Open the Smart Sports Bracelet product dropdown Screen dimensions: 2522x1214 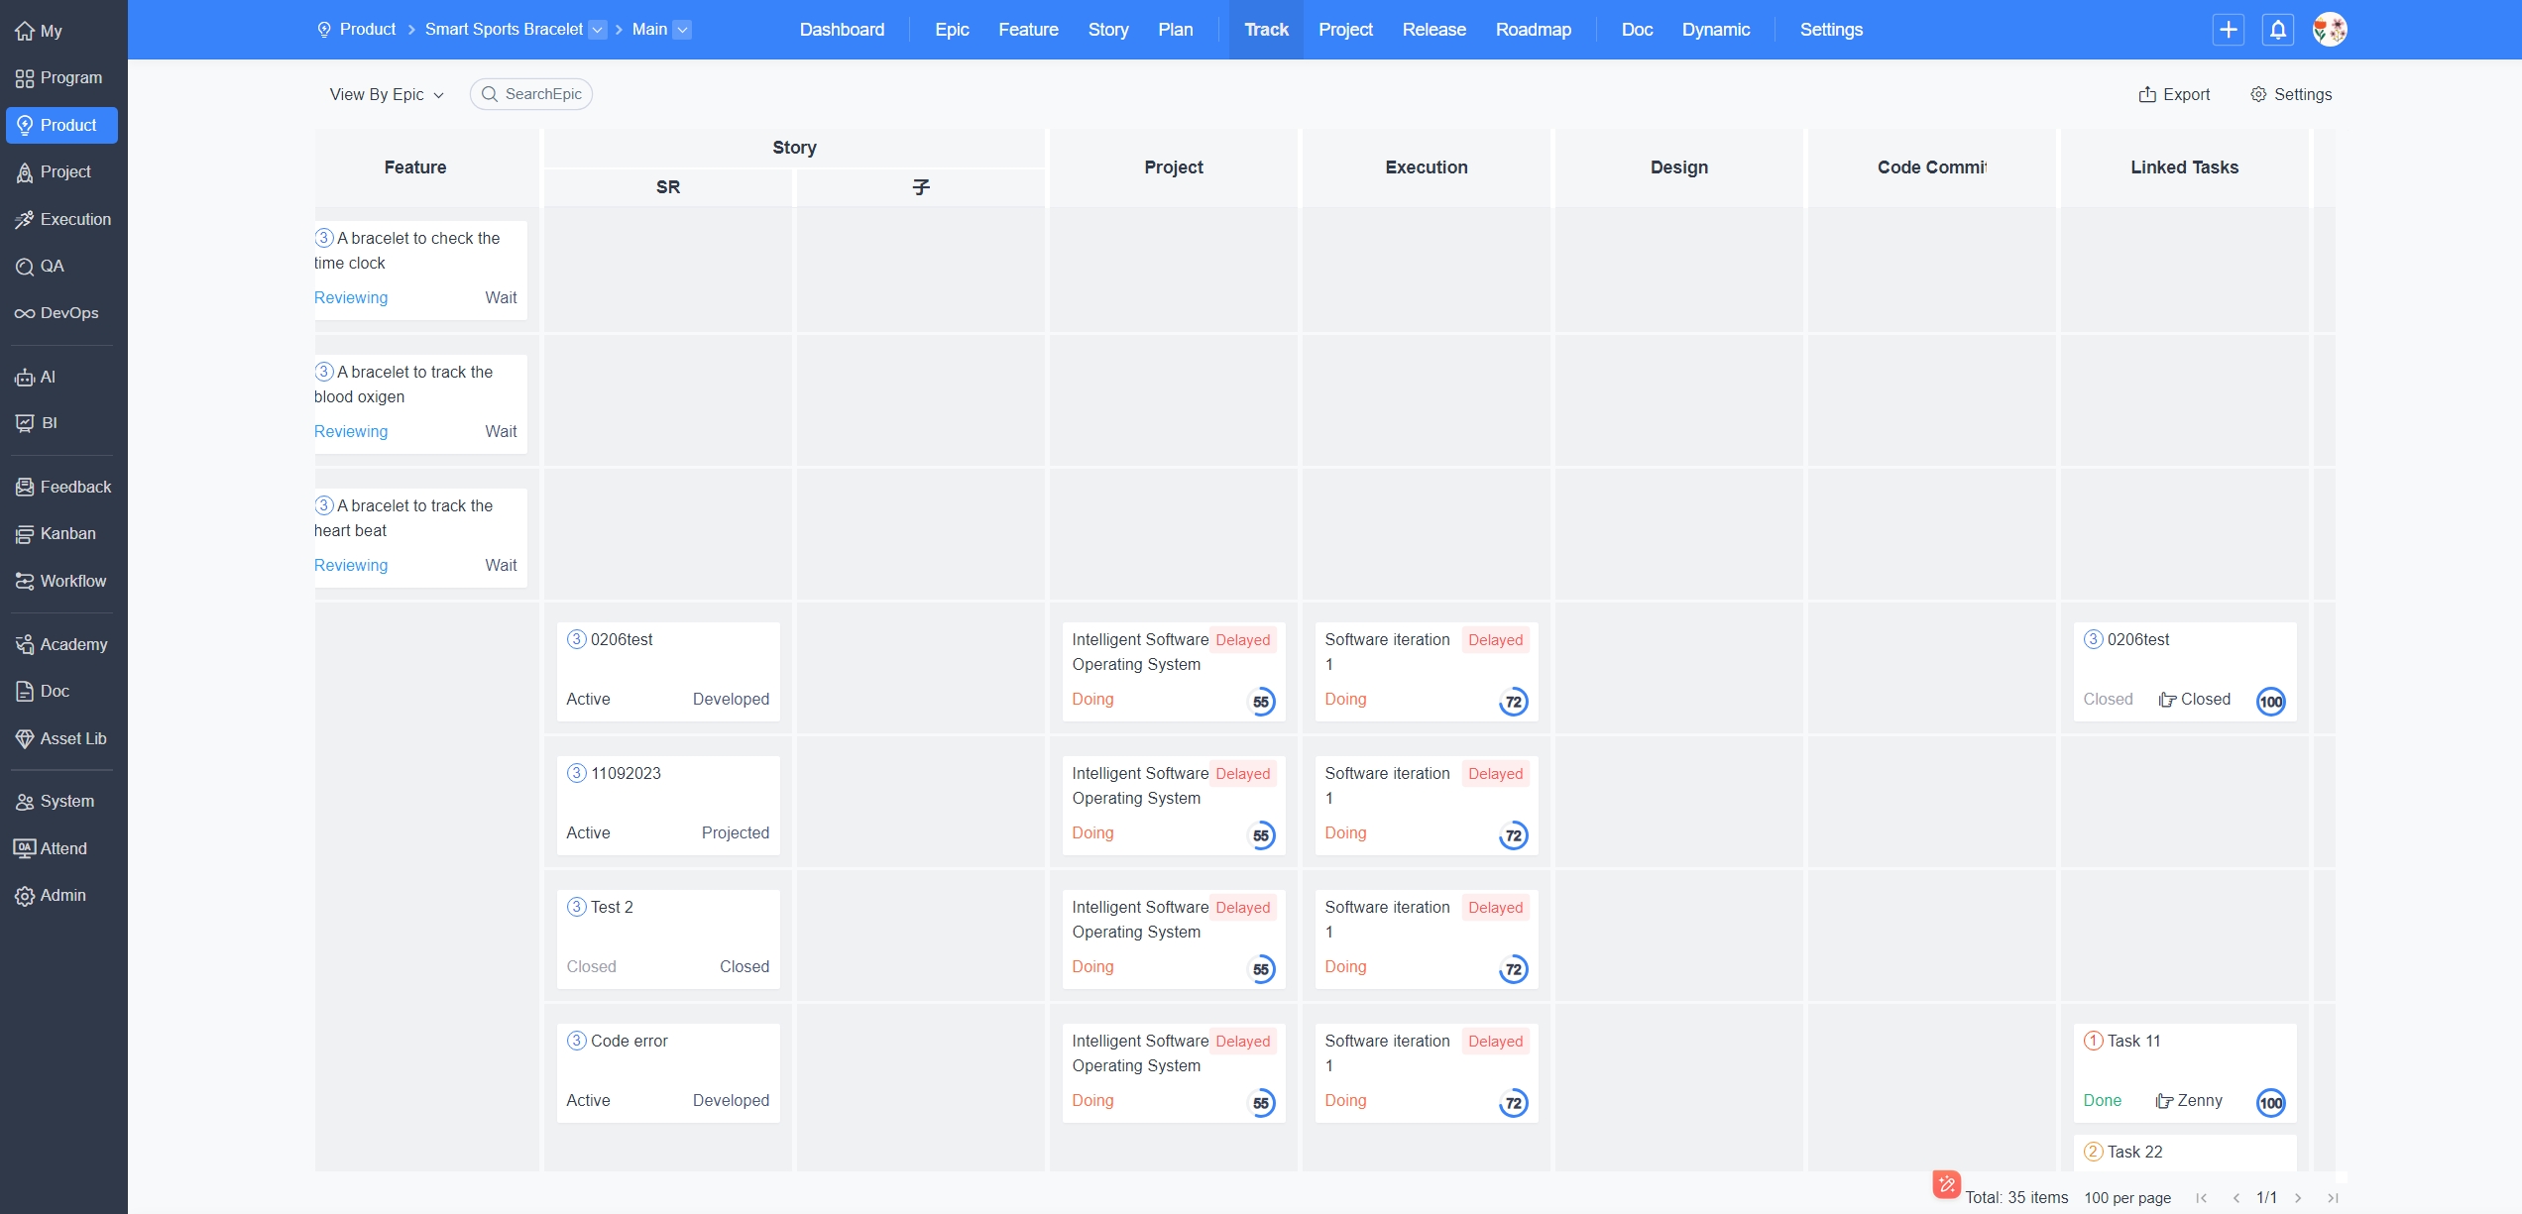pos(598,30)
